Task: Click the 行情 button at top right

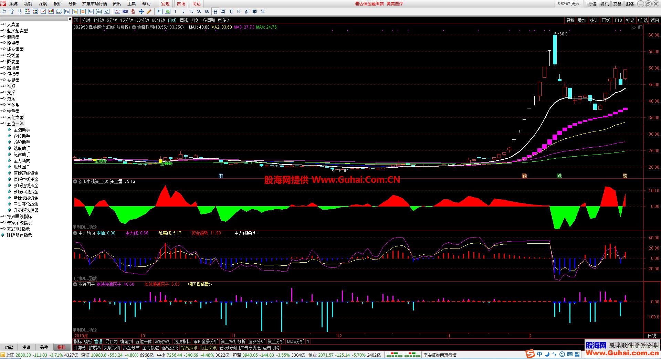Action: pyautogui.click(x=592, y=4)
